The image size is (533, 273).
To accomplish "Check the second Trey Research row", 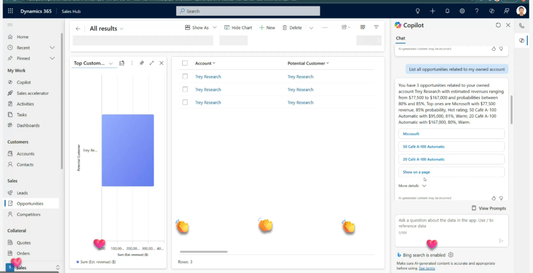I will [x=185, y=89].
